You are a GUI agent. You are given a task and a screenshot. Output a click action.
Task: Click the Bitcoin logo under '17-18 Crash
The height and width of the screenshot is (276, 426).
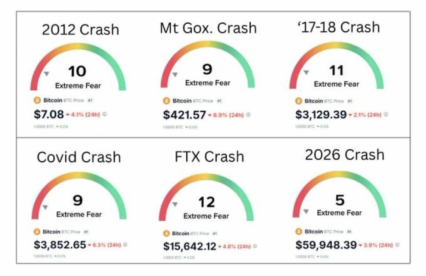pos(298,101)
